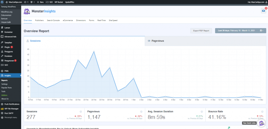Click the 22 Feb chart data point
The height and width of the screenshot is (129, 268).
pyautogui.click(x=78, y=60)
